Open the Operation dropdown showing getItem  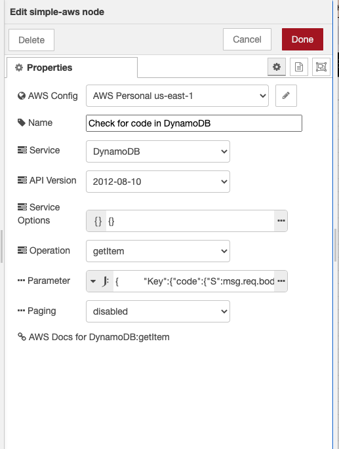tap(158, 251)
